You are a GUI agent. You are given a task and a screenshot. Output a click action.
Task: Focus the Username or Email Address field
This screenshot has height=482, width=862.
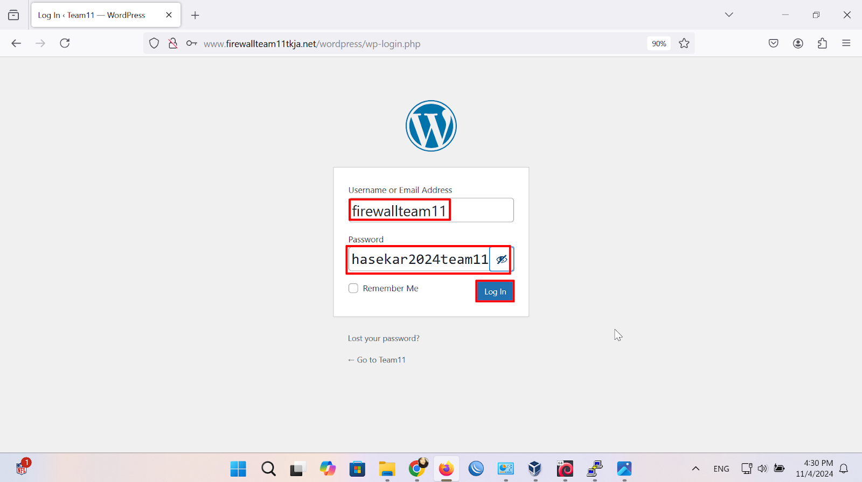[x=431, y=210]
